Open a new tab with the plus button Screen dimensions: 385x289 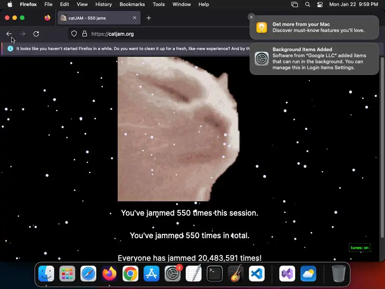tap(149, 18)
